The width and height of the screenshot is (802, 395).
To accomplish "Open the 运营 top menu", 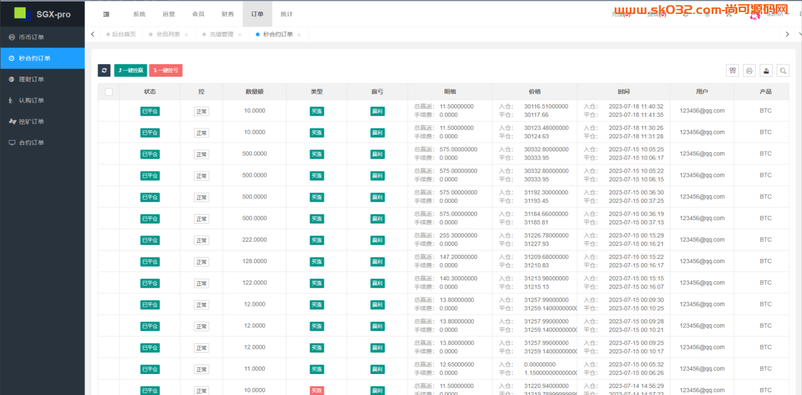I will tap(169, 14).
